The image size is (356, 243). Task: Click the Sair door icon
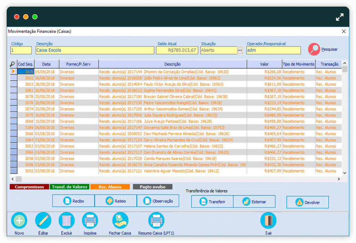coord(268,220)
